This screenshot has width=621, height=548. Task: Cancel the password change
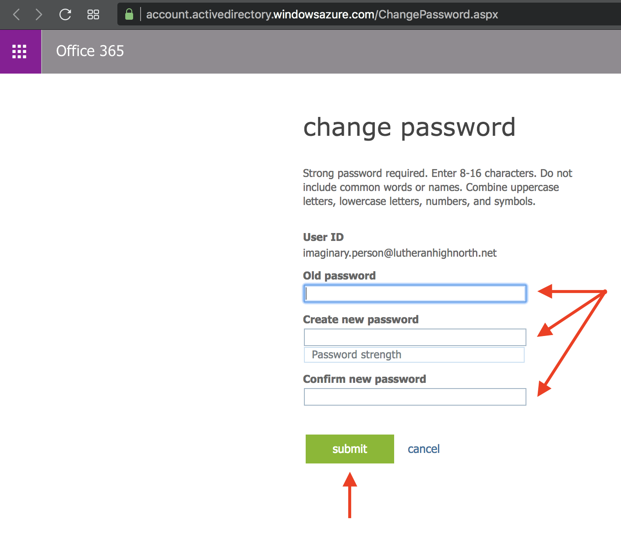click(x=423, y=449)
